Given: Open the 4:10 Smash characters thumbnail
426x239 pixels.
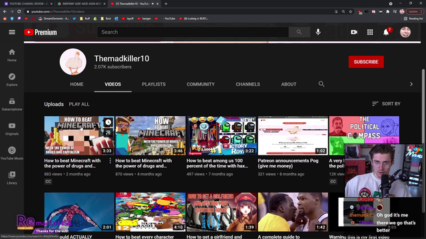Looking at the screenshot, I should (x=150, y=212).
